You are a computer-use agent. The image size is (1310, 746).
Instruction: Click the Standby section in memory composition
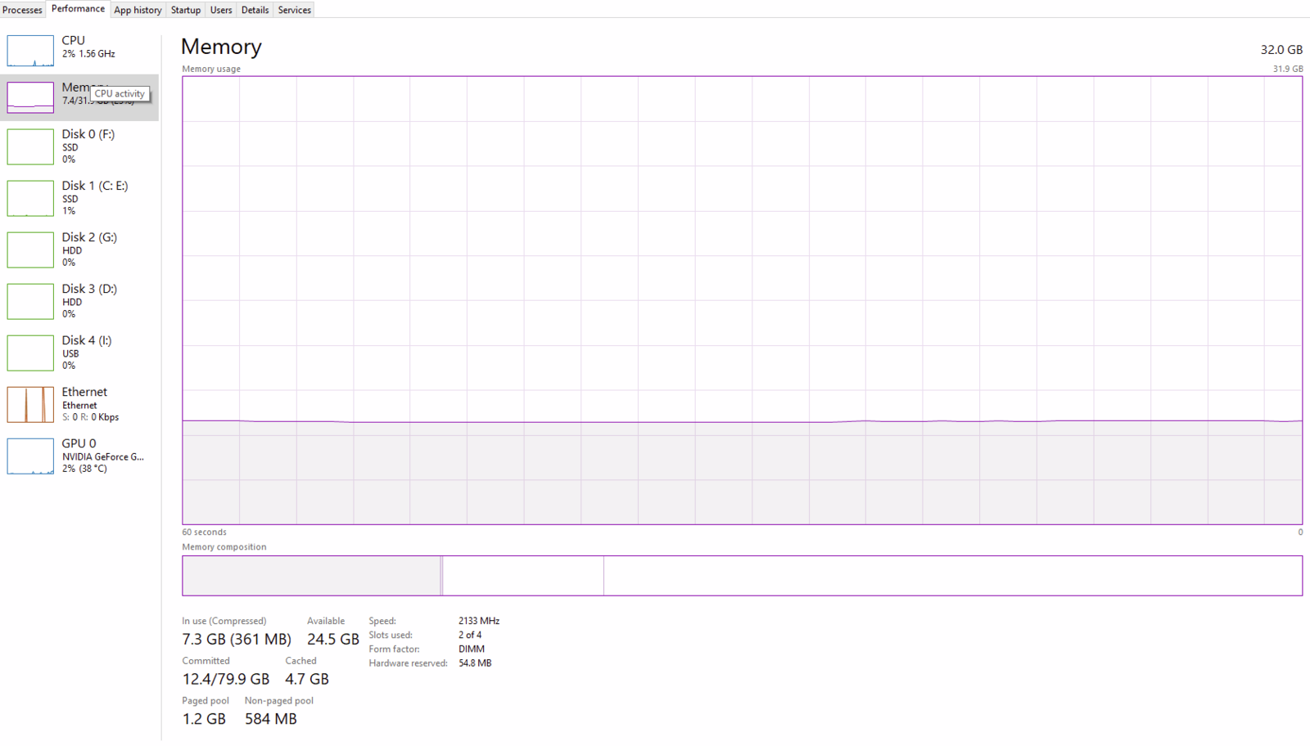tap(523, 576)
